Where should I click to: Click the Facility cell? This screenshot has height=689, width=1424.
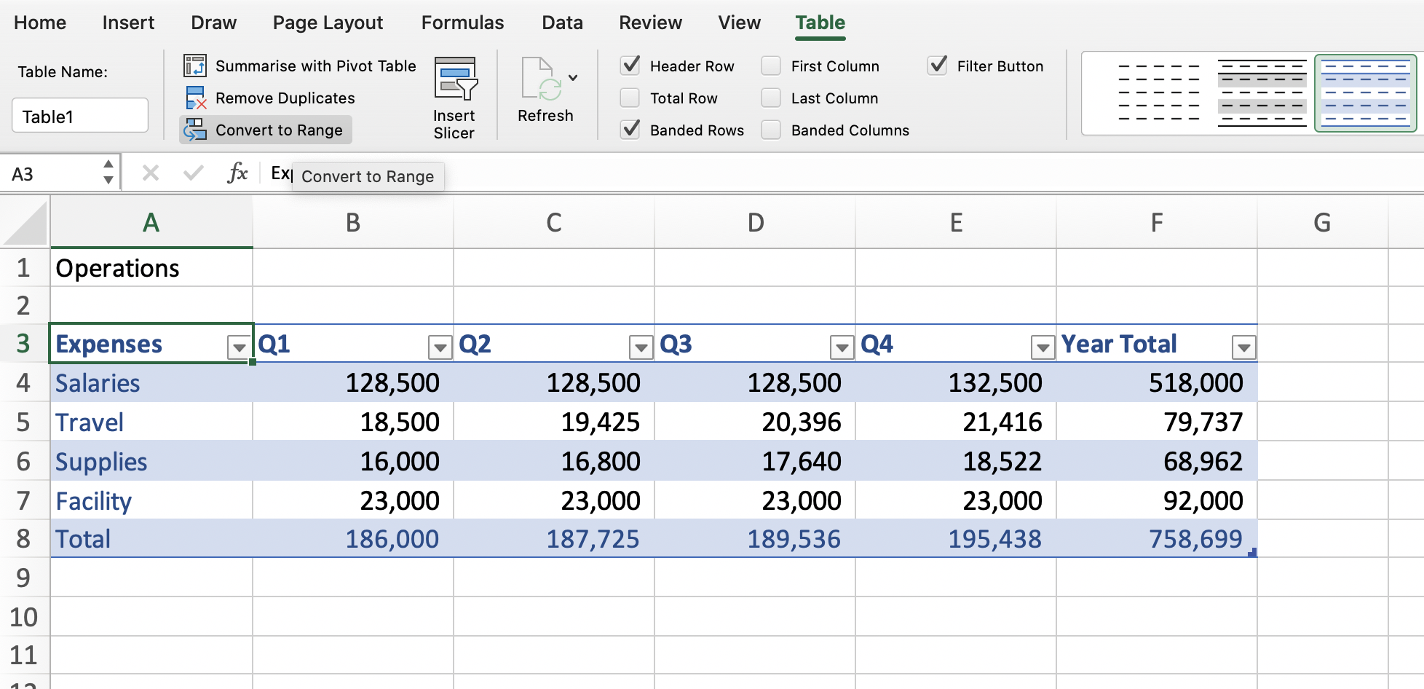pyautogui.click(x=151, y=500)
